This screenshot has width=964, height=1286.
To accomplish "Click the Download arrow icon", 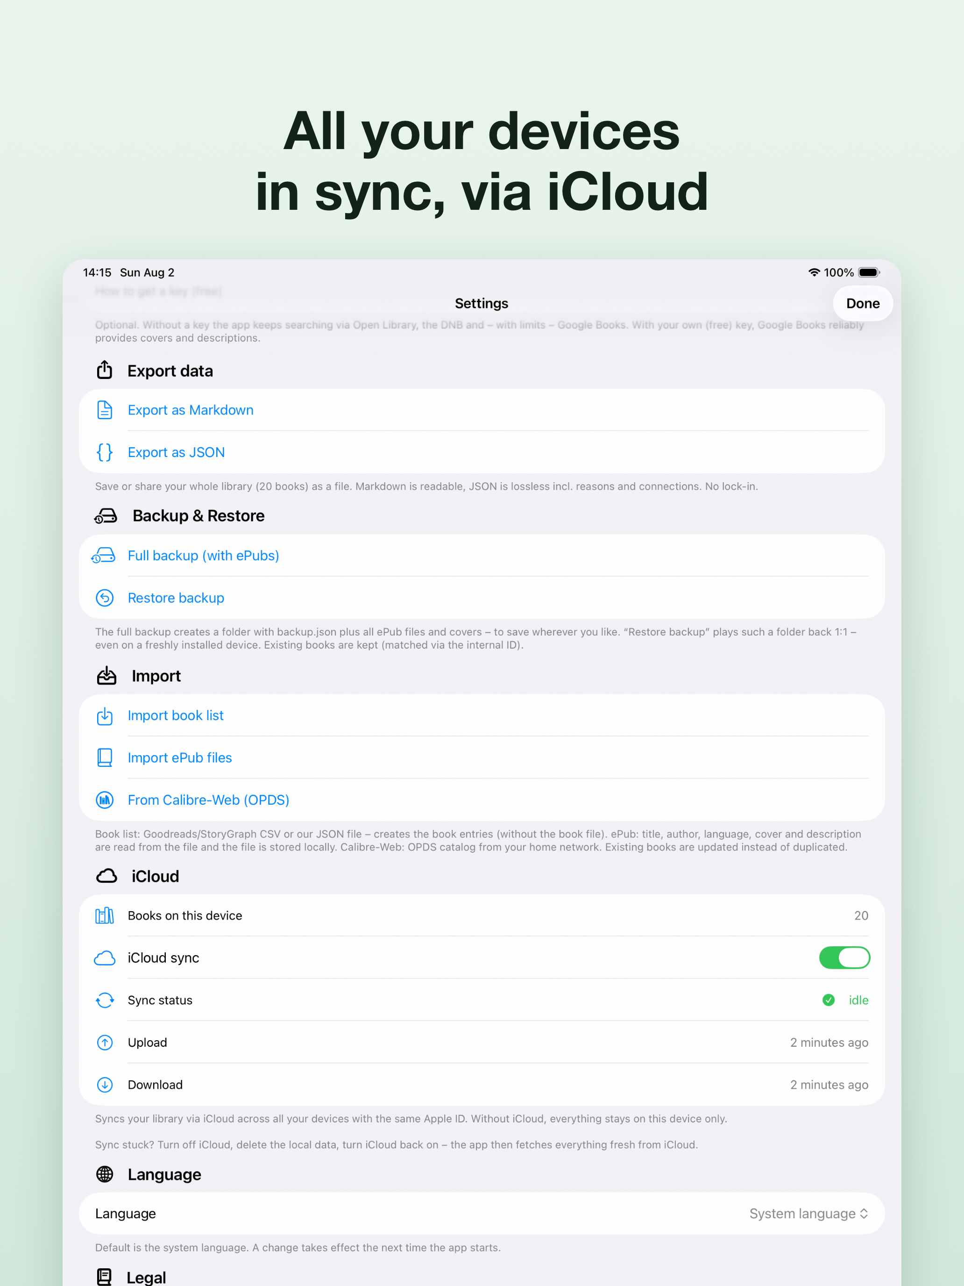I will (x=105, y=1085).
